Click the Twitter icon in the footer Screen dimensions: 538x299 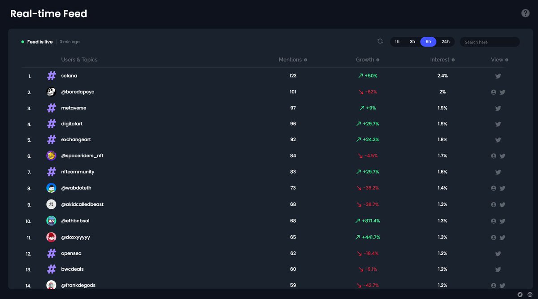(x=520, y=295)
